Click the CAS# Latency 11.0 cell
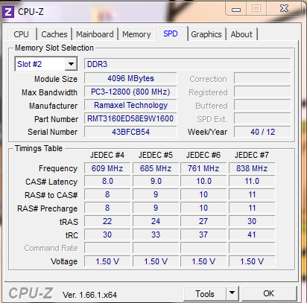307x303 pixels. [x=252, y=181]
